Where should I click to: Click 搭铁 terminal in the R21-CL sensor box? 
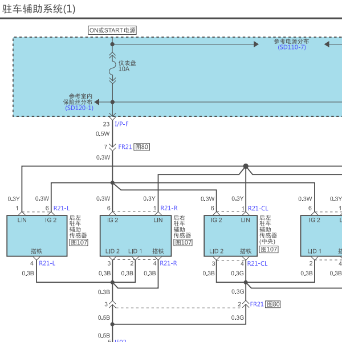246,251
